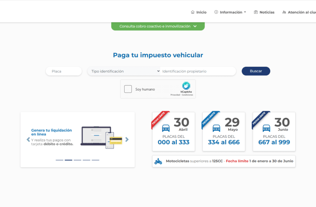Click the red Fecha Límite ribbon on Abril
The image size is (316, 207).
pyautogui.click(x=159, y=119)
